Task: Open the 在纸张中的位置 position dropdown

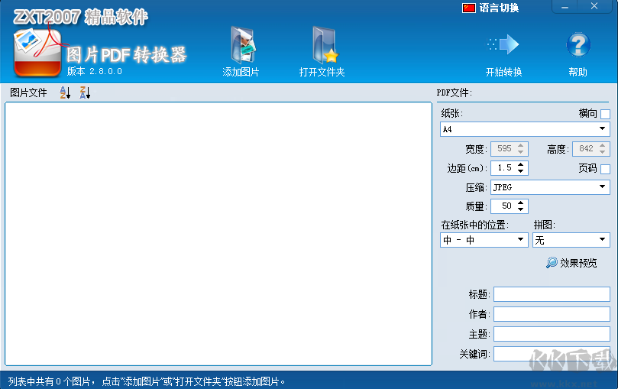Action: (484, 240)
